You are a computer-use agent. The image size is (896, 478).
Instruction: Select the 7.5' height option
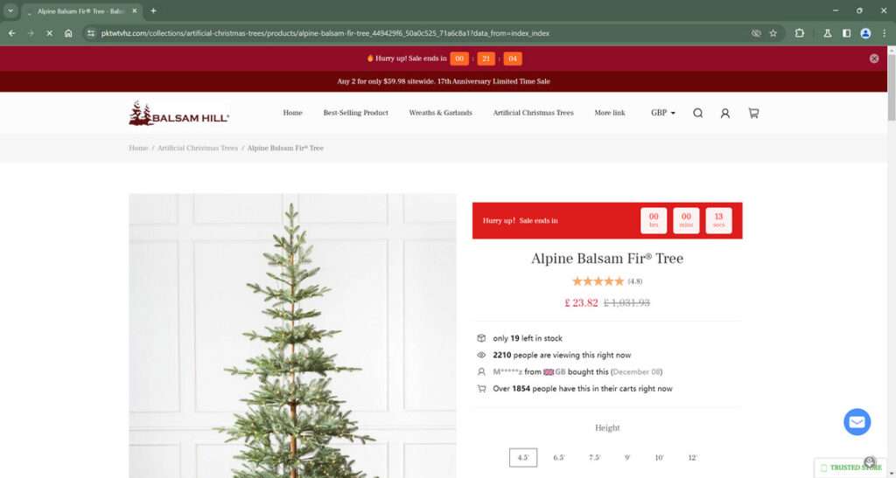click(595, 458)
